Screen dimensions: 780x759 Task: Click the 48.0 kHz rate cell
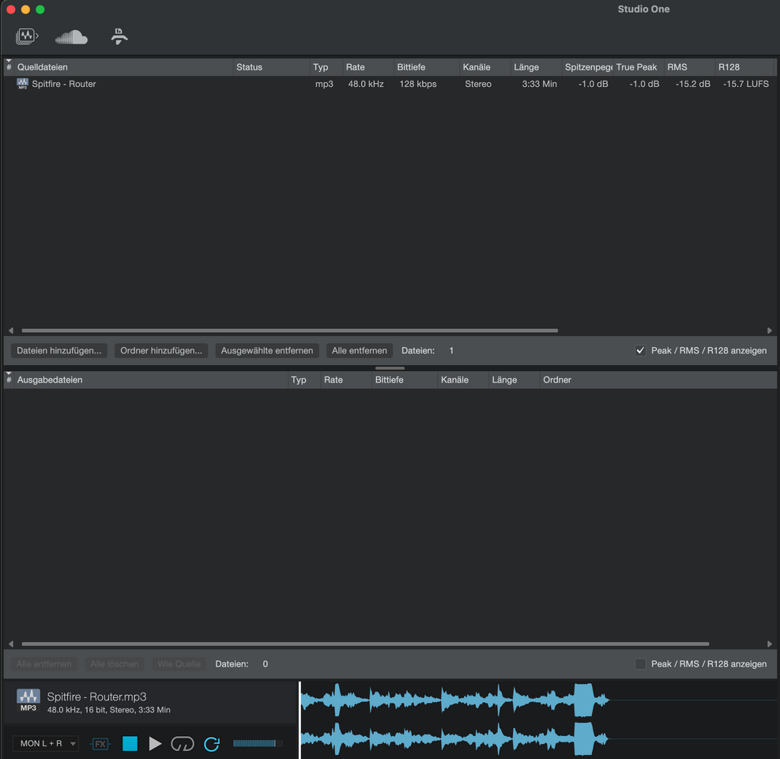(x=366, y=84)
